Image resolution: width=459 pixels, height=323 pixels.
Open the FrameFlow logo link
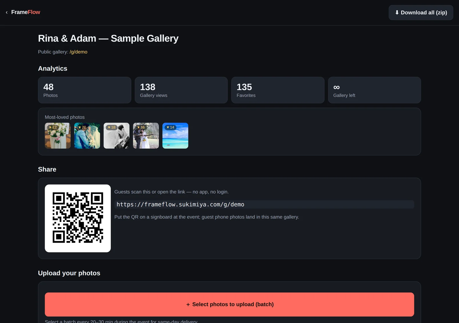pos(26,12)
